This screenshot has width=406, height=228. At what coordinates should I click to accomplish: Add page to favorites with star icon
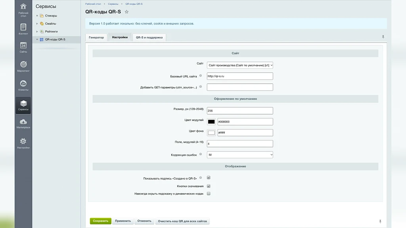tap(126, 11)
